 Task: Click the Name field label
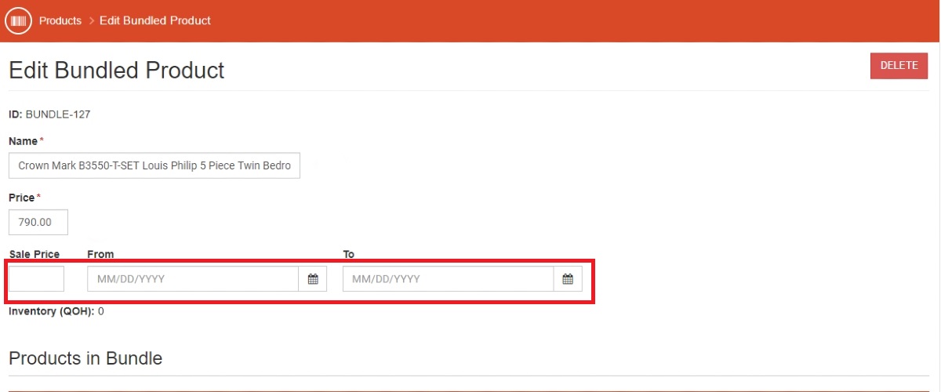(x=23, y=141)
